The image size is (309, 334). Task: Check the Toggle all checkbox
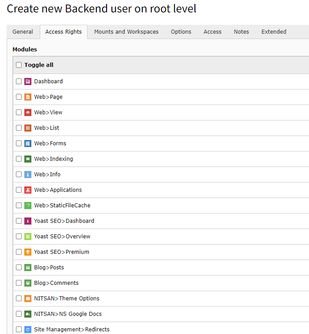[x=19, y=65]
